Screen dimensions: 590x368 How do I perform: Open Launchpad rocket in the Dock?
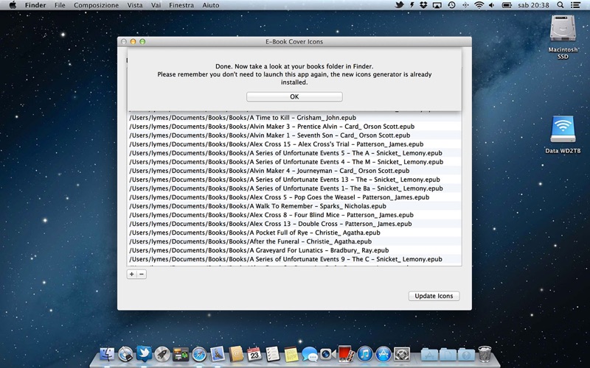pos(162,354)
